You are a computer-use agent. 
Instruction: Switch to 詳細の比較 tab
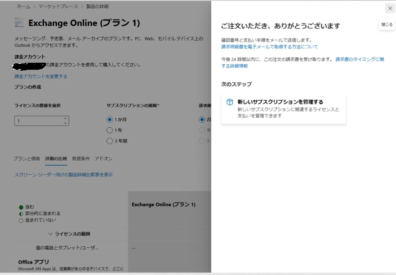click(56, 159)
